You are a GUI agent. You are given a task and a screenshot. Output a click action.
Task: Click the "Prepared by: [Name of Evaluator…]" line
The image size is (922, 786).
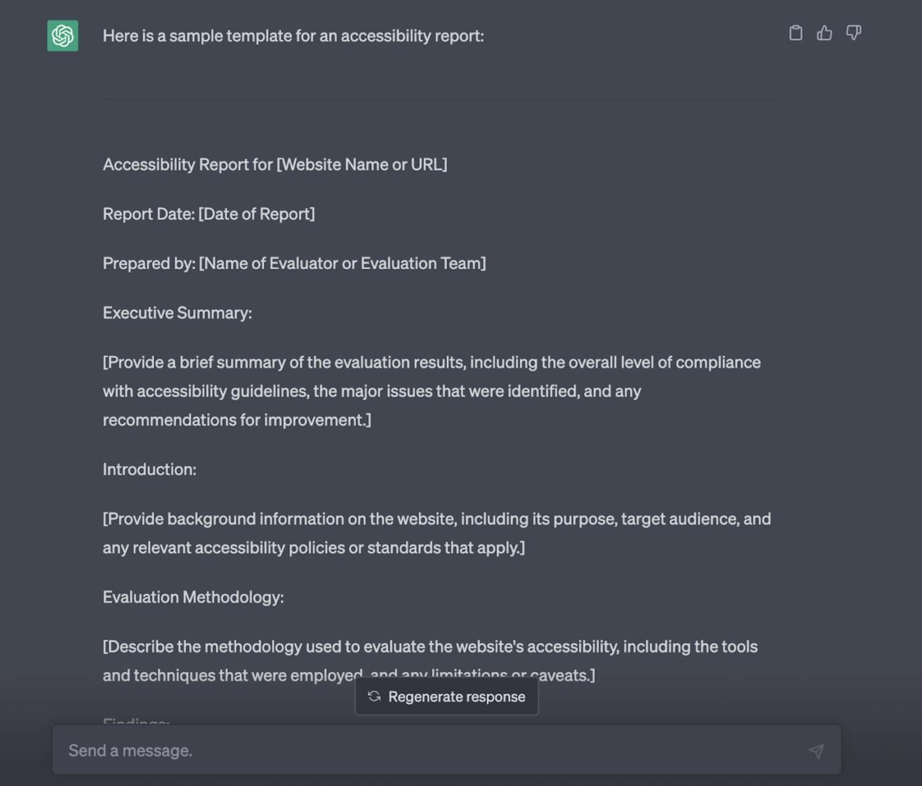coord(294,263)
